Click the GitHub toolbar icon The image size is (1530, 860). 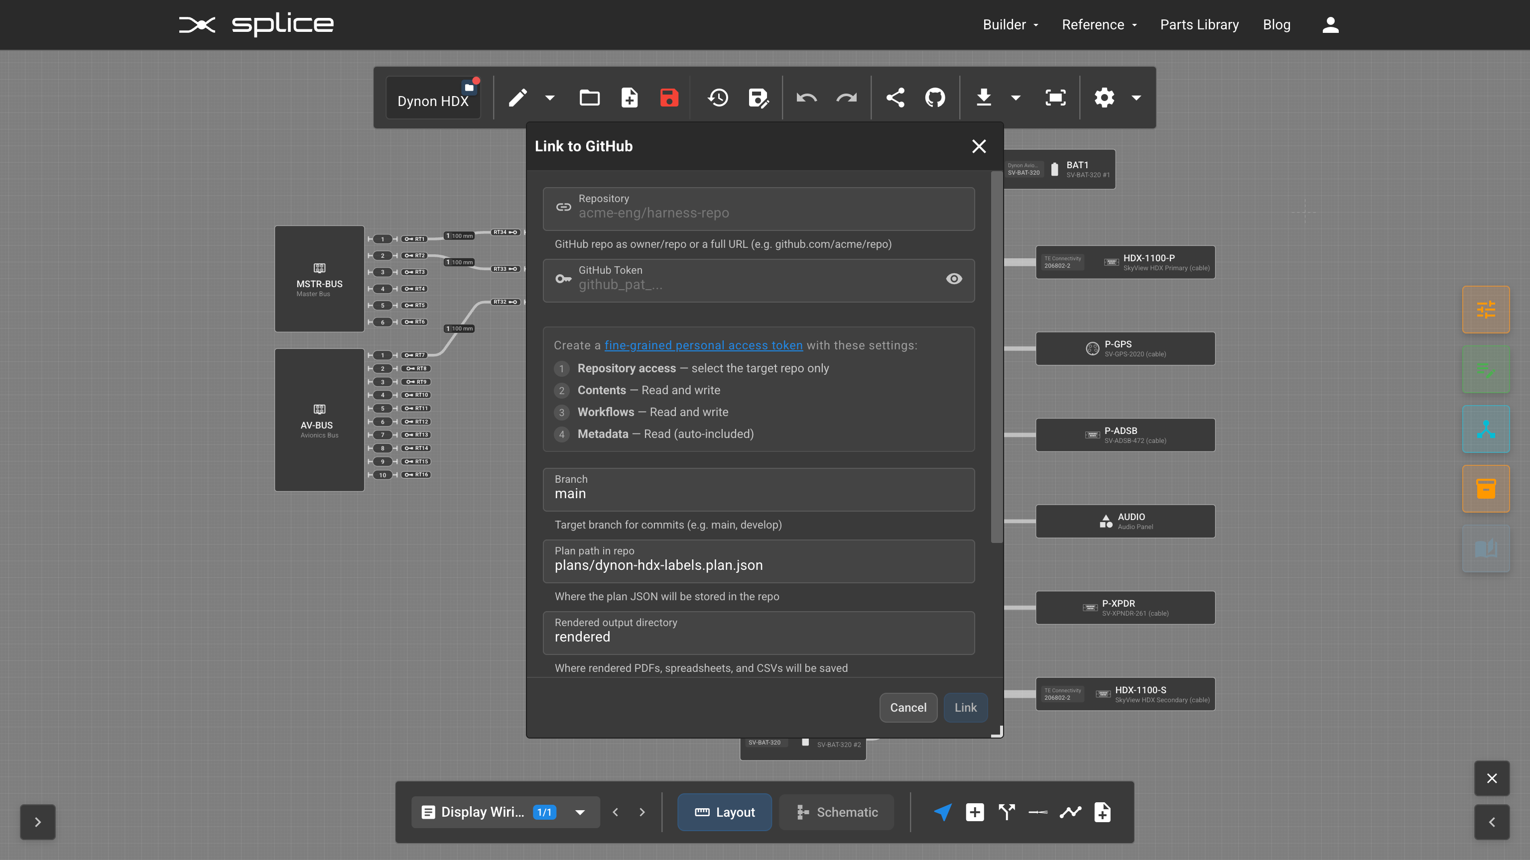[x=935, y=98]
